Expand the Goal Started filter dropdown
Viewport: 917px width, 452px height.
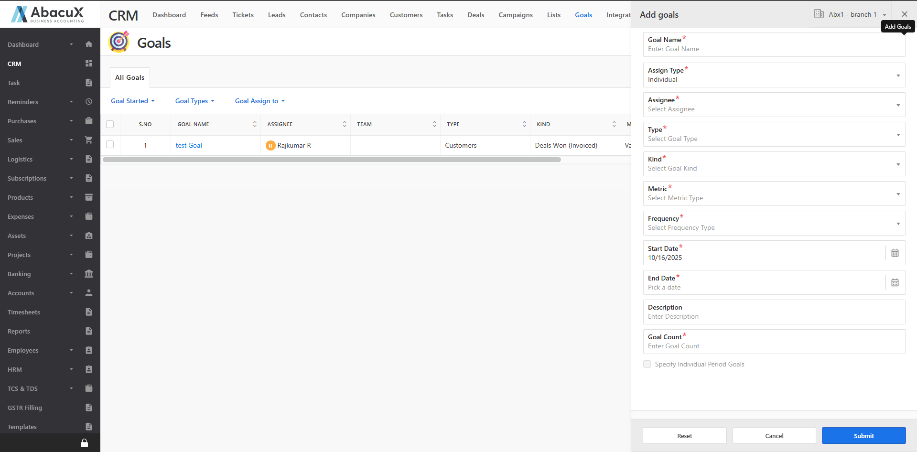coord(133,101)
